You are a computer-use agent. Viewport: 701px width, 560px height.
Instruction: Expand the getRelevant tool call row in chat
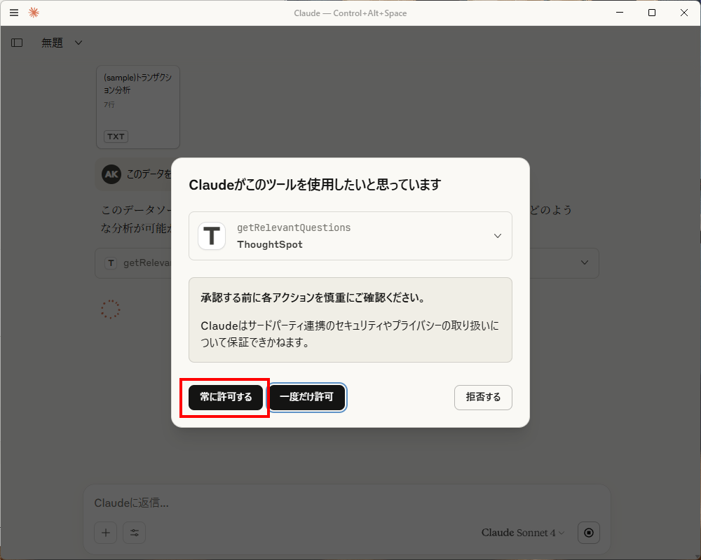click(585, 262)
